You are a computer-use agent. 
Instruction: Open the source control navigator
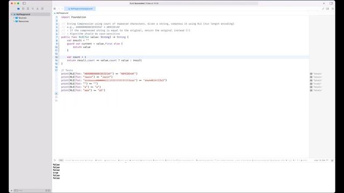point(23,9)
